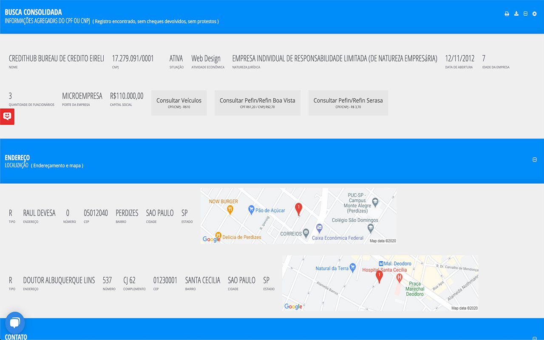Click Consultar Pefin/Refin Serasa

pyautogui.click(x=348, y=102)
